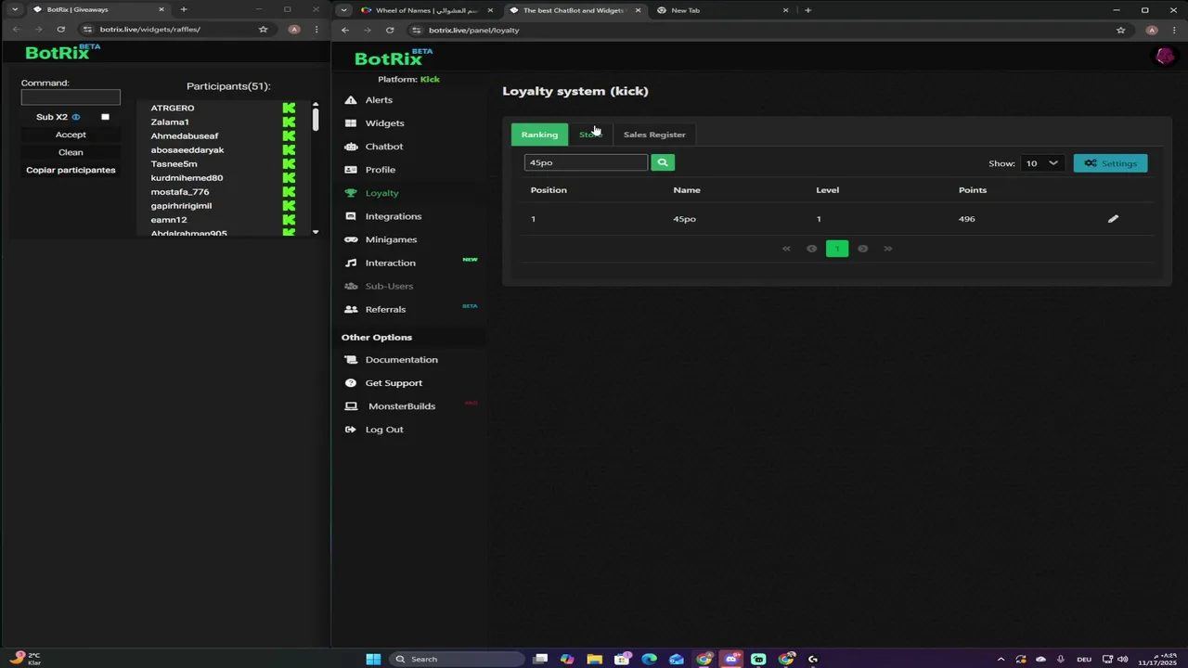The height and width of the screenshot is (668, 1188).
Task: Edit the 45po ranking row with the pencil
Action: [1113, 219]
